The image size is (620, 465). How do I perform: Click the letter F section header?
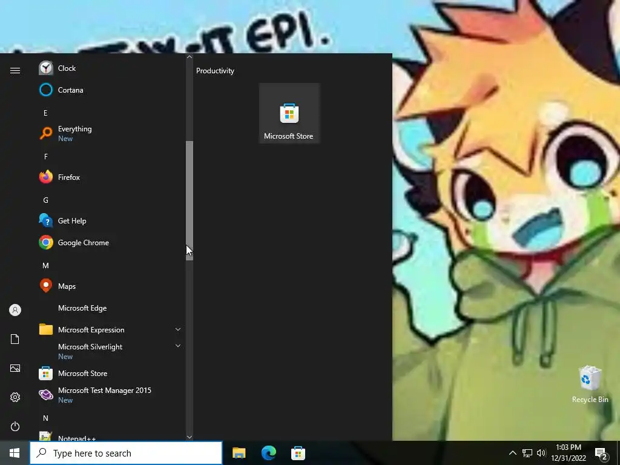(45, 157)
